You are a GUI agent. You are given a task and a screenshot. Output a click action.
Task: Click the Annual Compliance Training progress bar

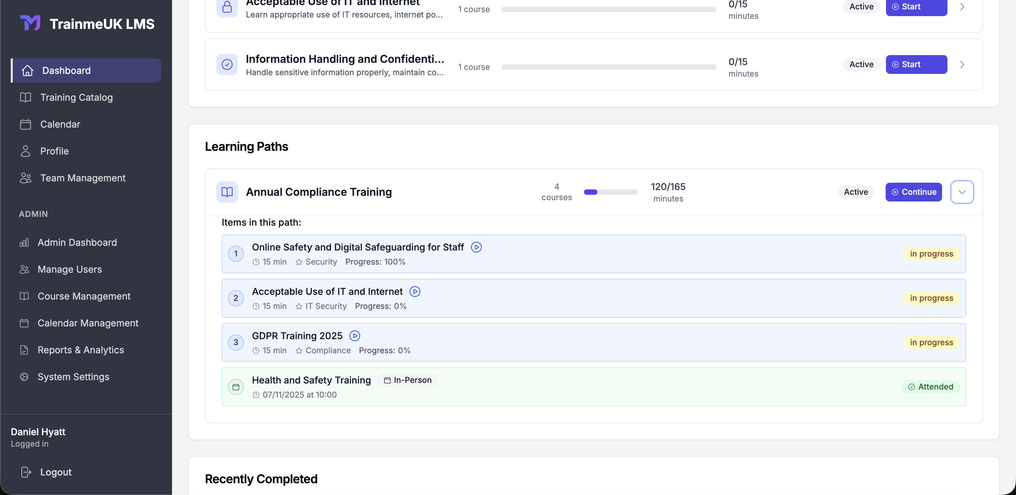click(610, 192)
